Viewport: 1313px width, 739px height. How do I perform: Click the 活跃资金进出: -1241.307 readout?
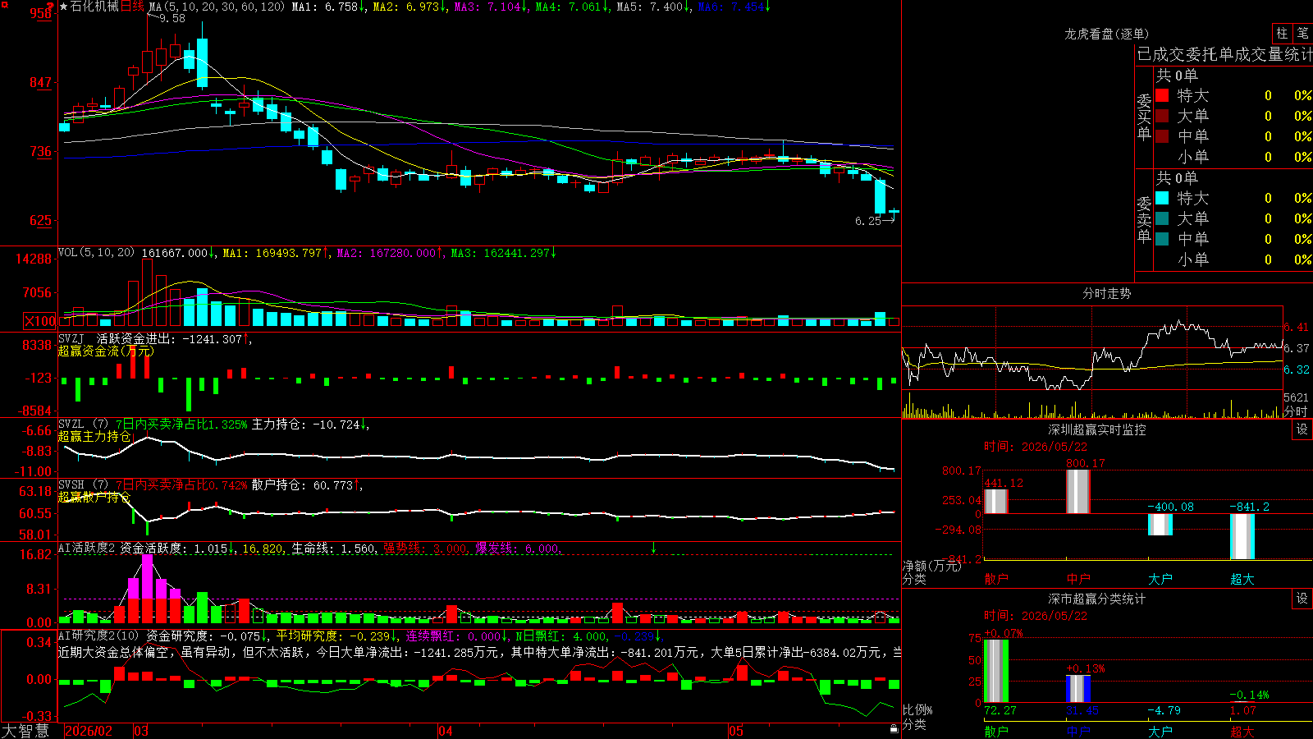tap(170, 338)
